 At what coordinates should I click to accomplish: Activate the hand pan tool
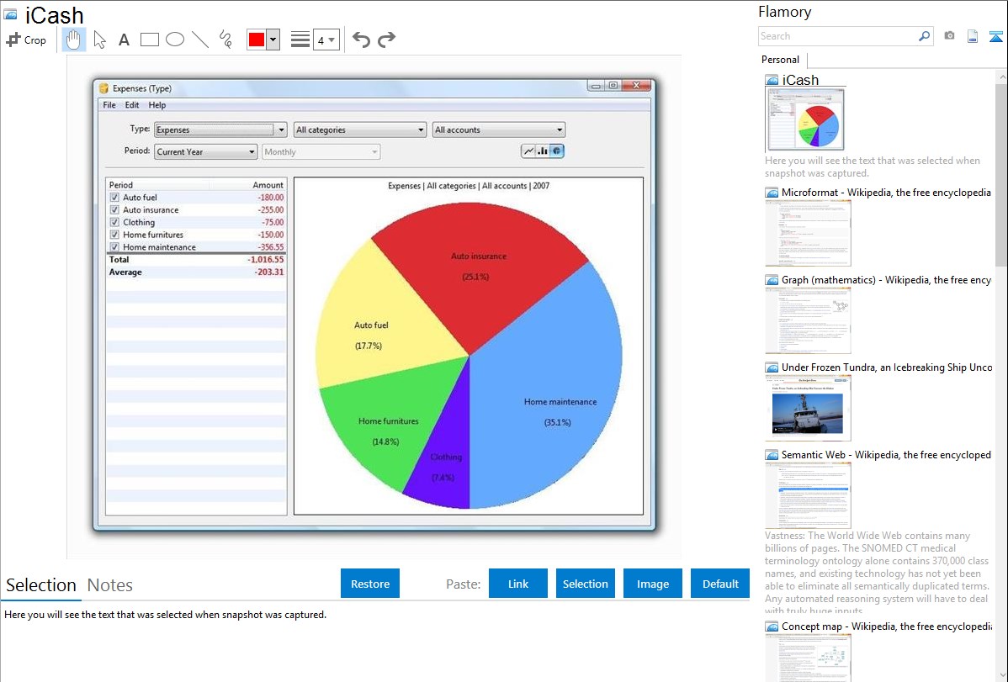74,40
